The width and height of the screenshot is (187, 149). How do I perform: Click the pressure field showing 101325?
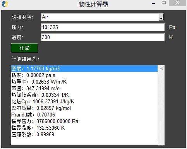[103, 27]
